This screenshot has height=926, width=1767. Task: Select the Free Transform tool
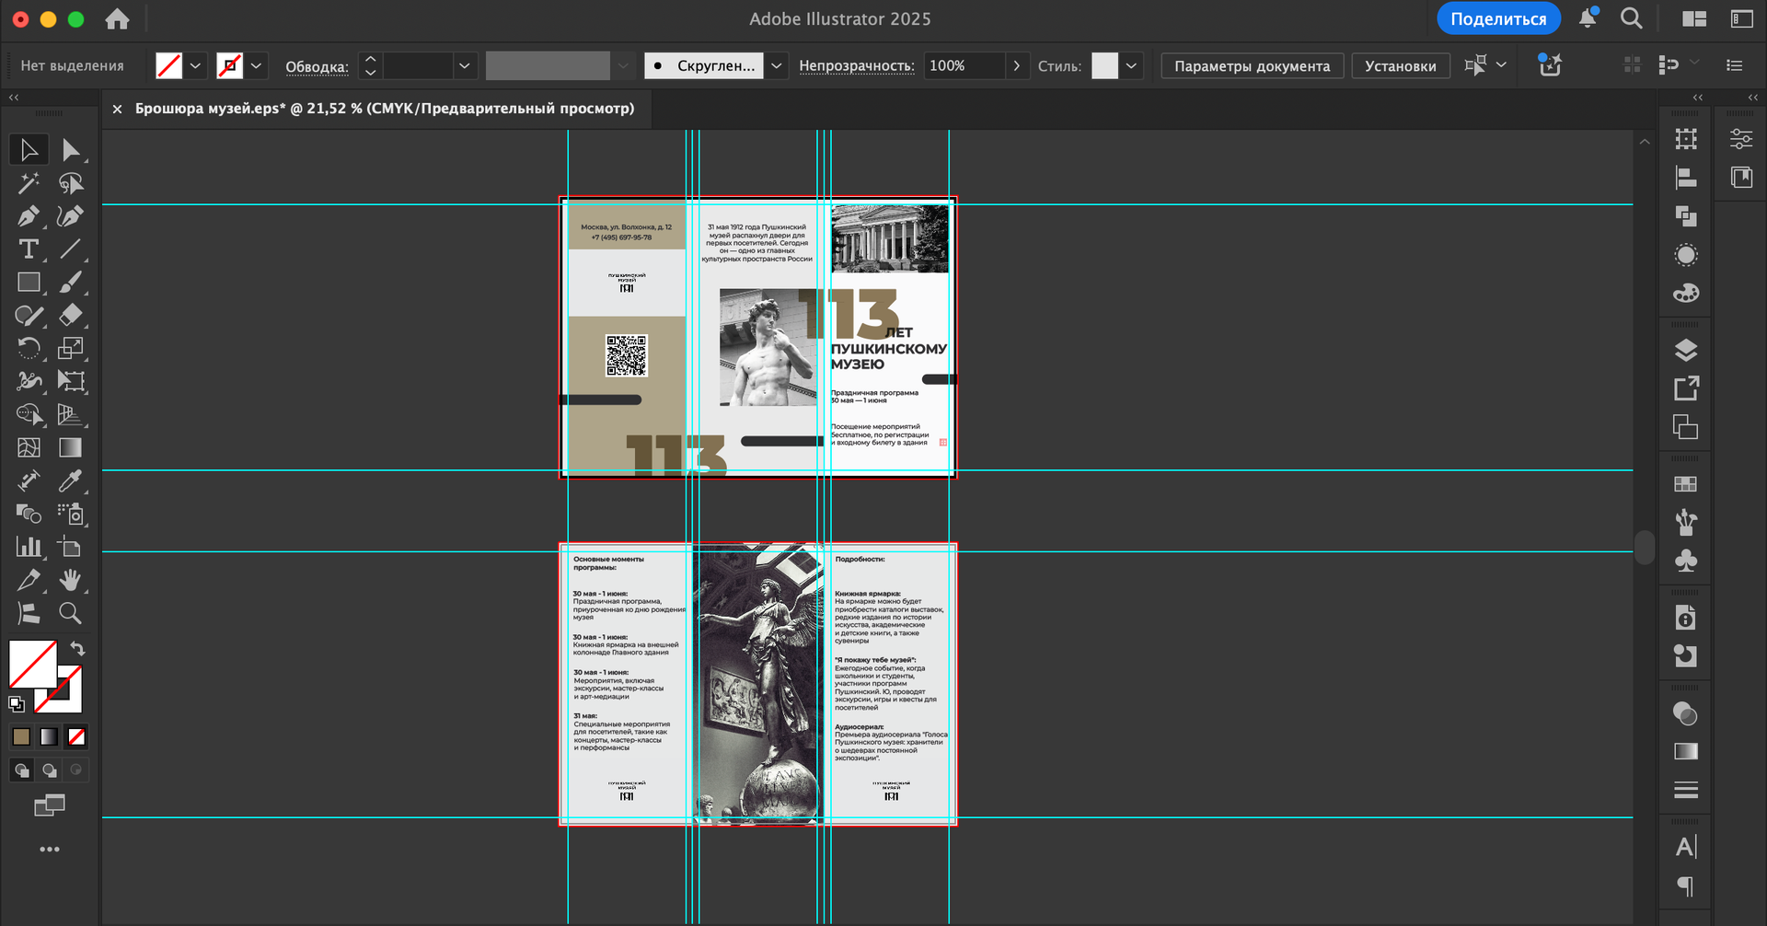point(71,381)
